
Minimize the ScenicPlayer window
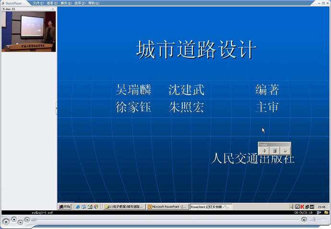click(x=319, y=3)
